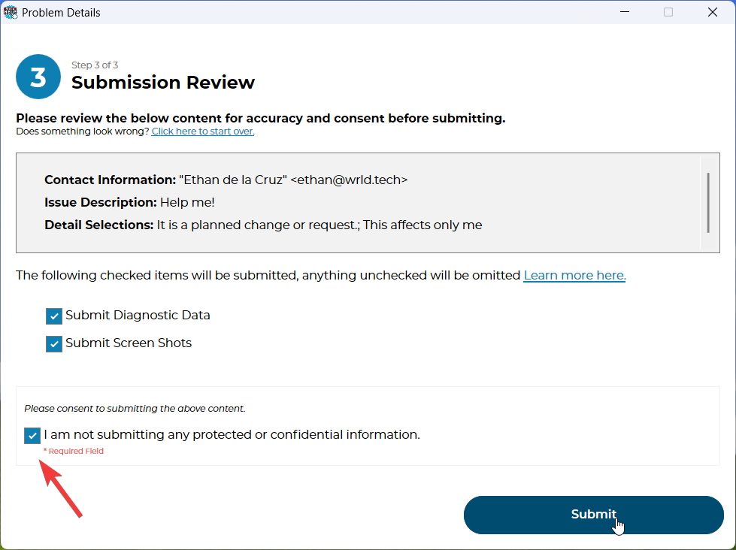Image resolution: width=736 pixels, height=550 pixels.
Task: Click the blue step 3 circle badge
Action: 38,77
